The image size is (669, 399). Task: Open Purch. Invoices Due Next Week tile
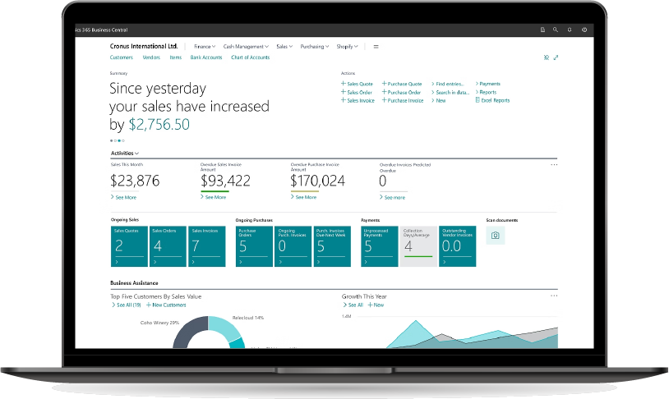click(332, 246)
